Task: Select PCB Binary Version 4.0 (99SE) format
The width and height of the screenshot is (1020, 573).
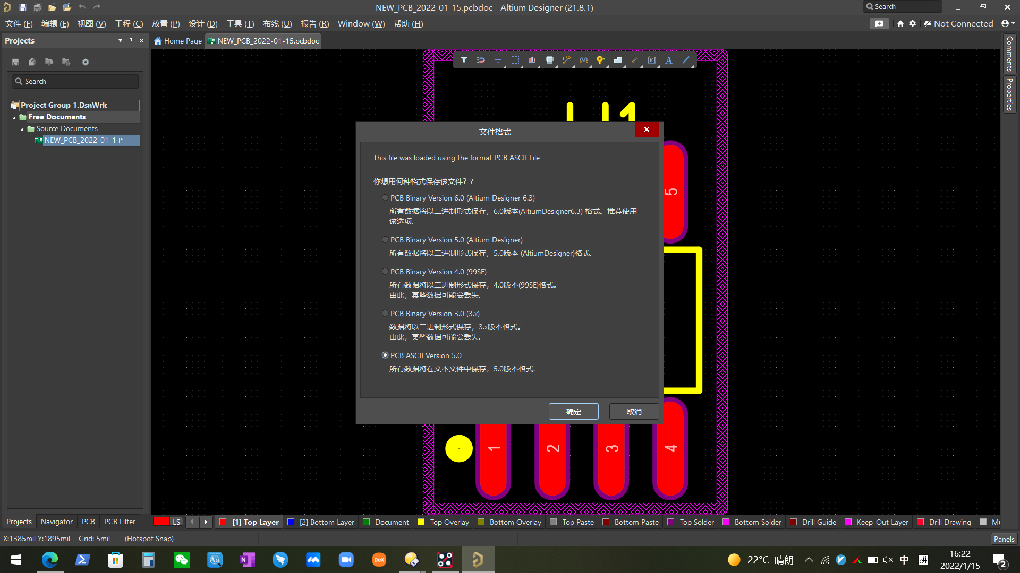Action: (x=385, y=271)
